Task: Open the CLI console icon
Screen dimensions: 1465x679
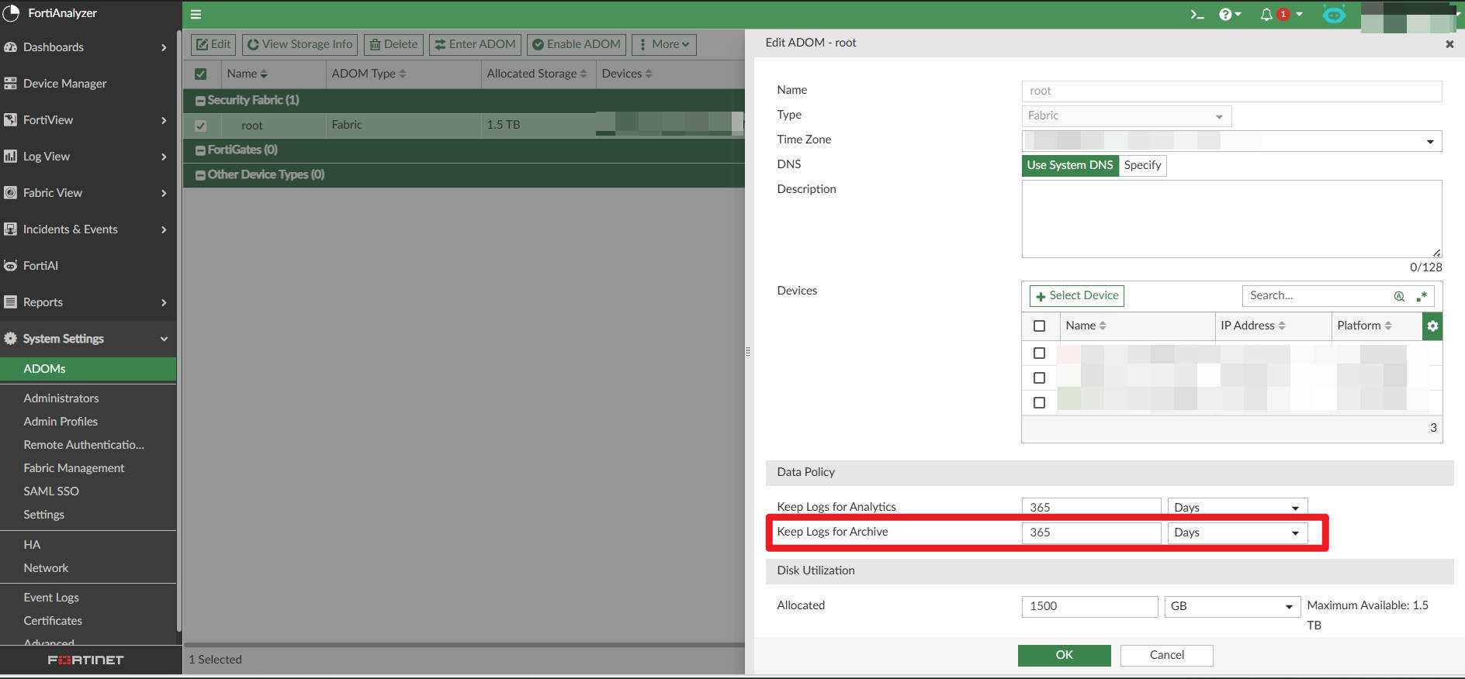Action: click(1197, 14)
